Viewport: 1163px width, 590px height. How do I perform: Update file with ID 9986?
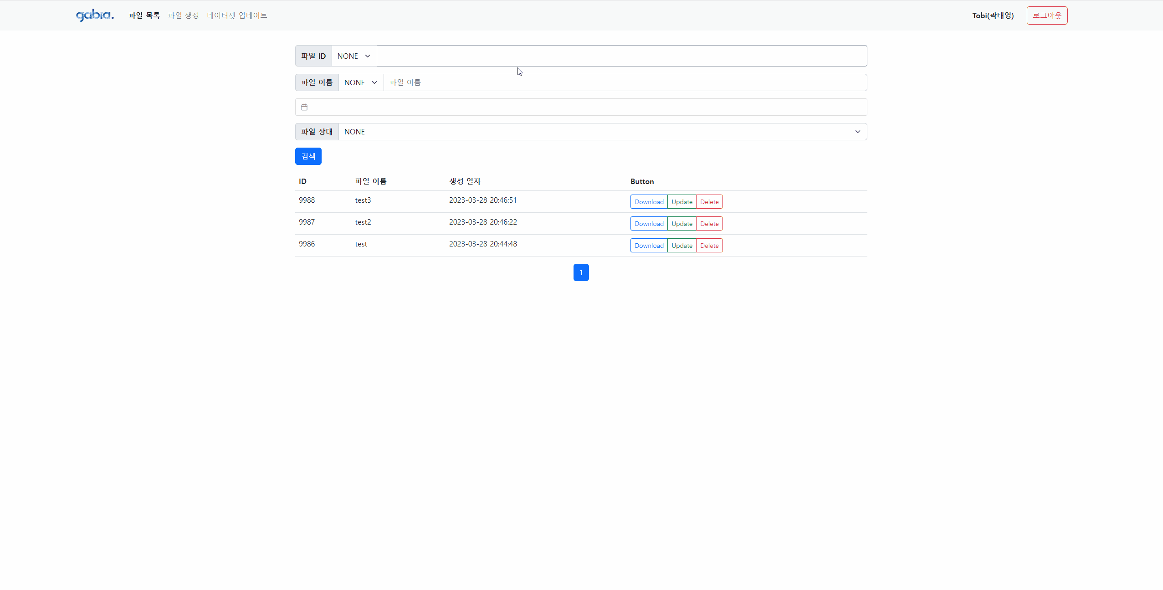pos(682,246)
